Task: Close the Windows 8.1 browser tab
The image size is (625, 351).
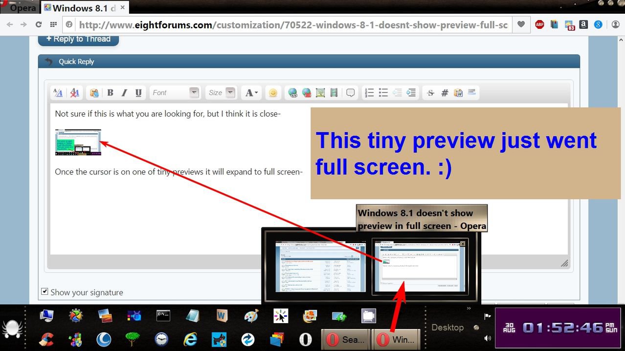Action: 123,7
